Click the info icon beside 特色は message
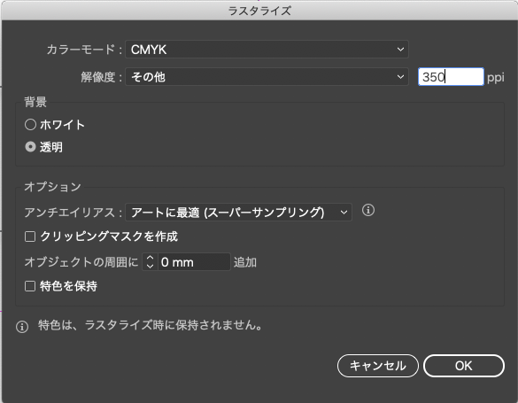Image resolution: width=518 pixels, height=403 pixels. (22, 327)
